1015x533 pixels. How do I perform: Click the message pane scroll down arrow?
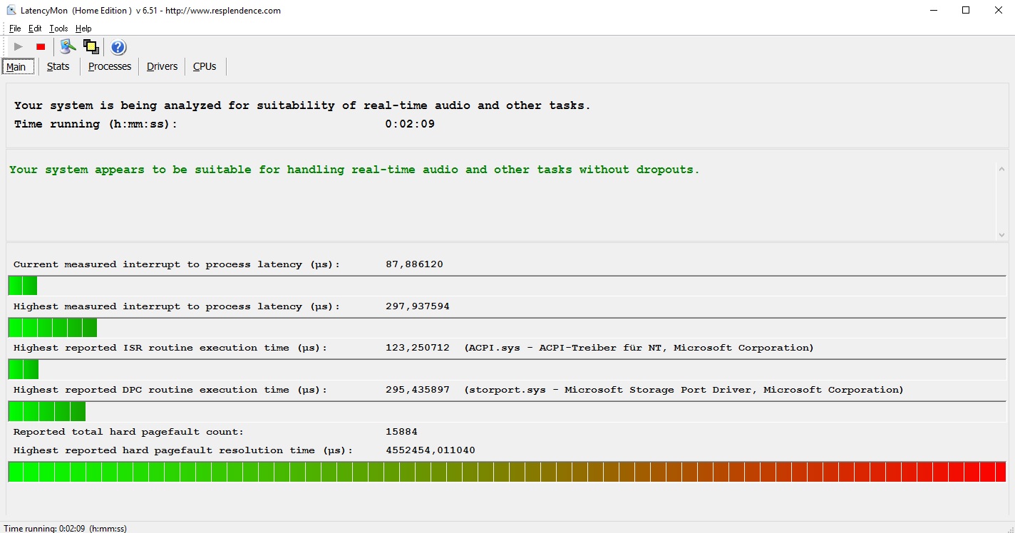(1001, 234)
